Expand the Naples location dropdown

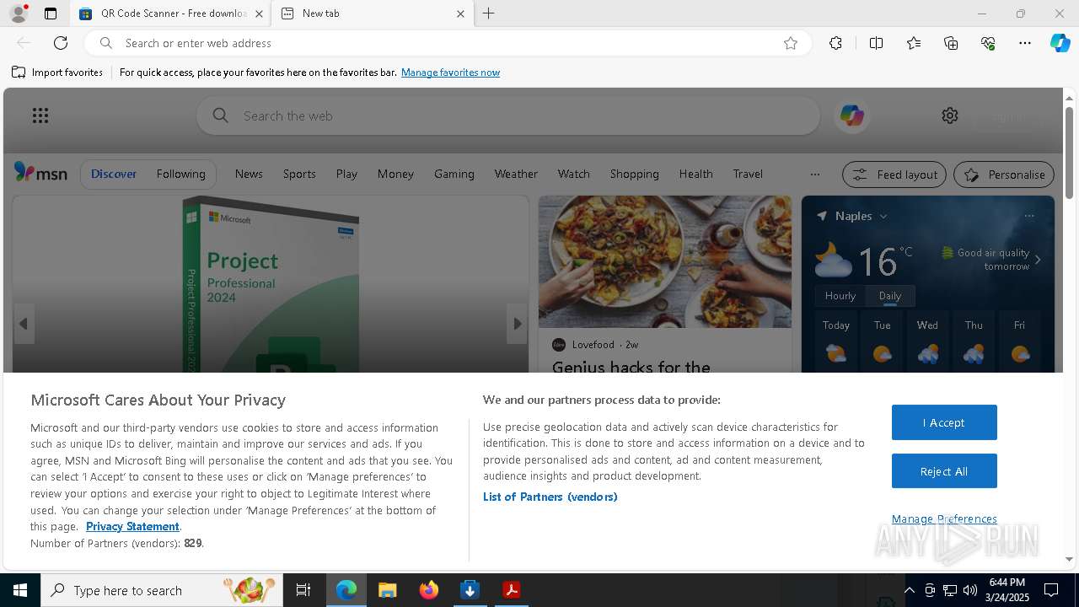tap(883, 217)
